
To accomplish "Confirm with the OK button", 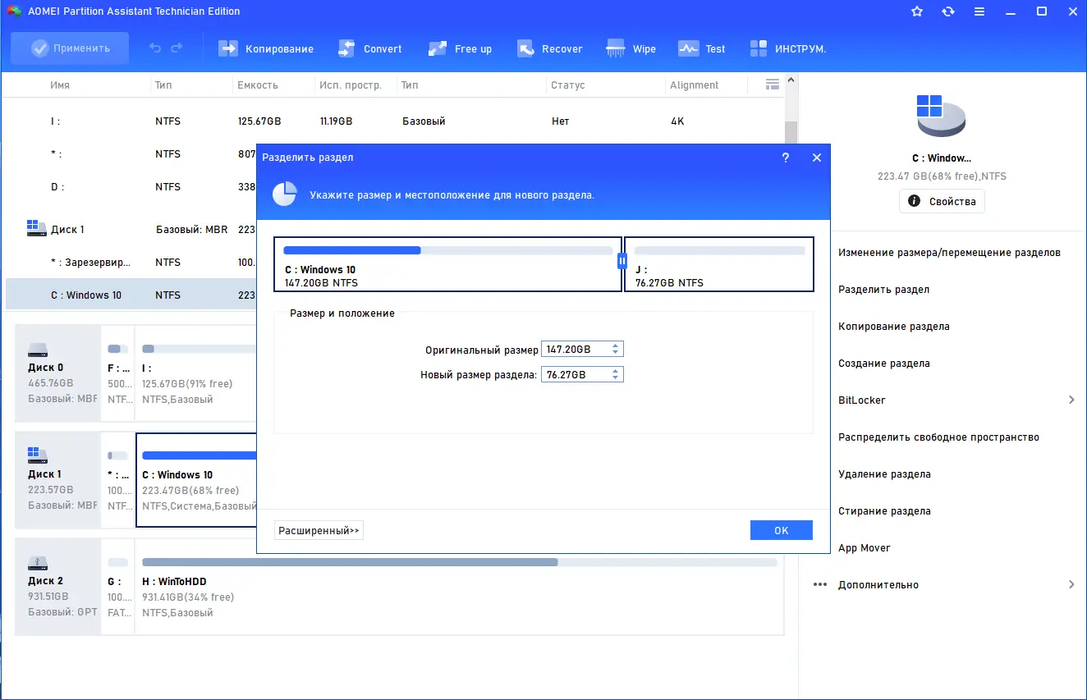I will point(782,531).
